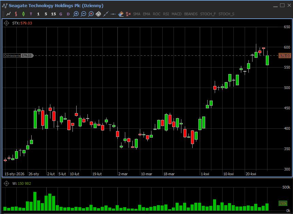Set interval to 15 minutes
293x214 pixels.
[53, 14]
